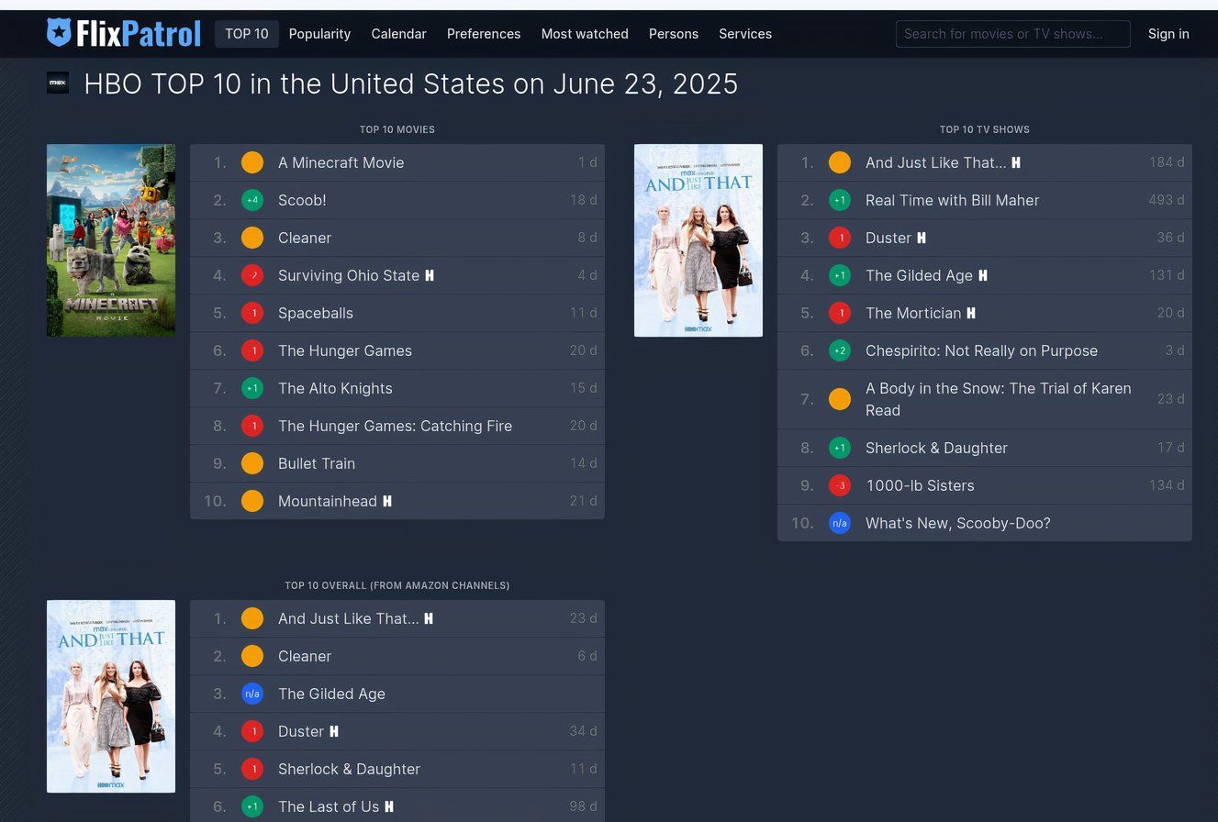Go to the Calendar section
The width and height of the screenshot is (1218, 822).
(x=398, y=34)
